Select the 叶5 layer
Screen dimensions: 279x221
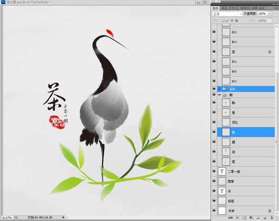tap(246, 61)
